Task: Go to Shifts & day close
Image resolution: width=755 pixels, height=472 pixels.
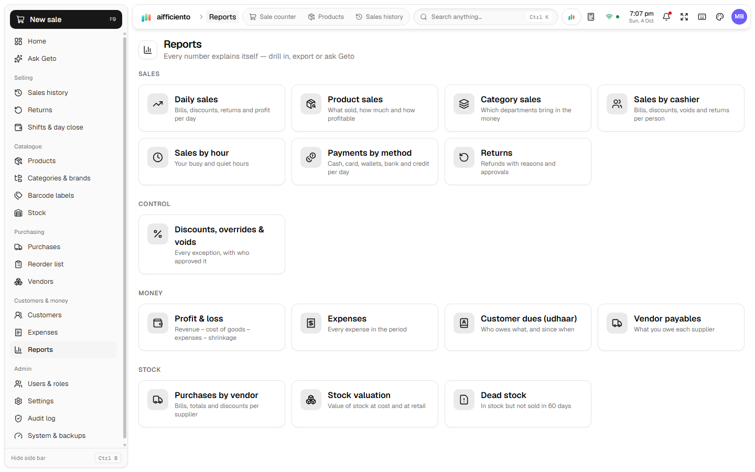Action: tap(63, 127)
